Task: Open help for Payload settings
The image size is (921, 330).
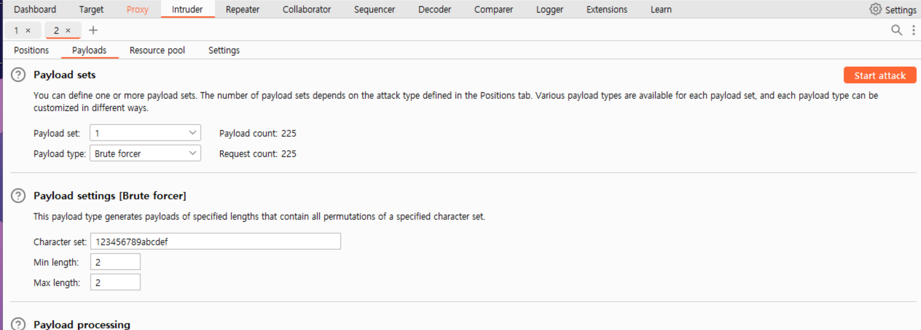Action: 18,196
